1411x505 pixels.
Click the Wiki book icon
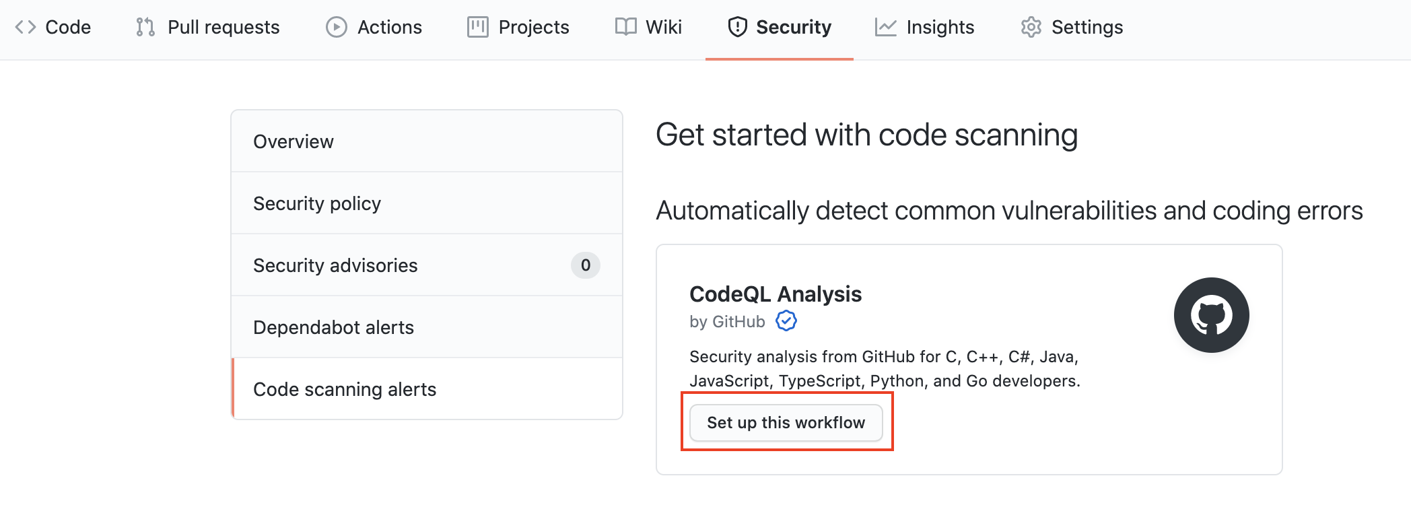point(626,27)
